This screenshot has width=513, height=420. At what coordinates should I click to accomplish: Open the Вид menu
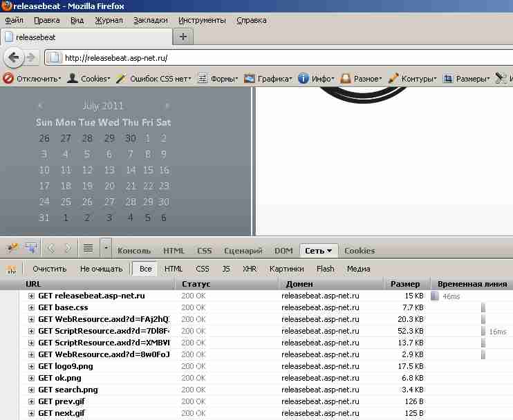pyautogui.click(x=77, y=20)
